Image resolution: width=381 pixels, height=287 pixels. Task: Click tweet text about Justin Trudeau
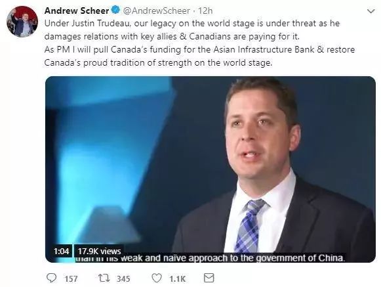tap(192, 30)
